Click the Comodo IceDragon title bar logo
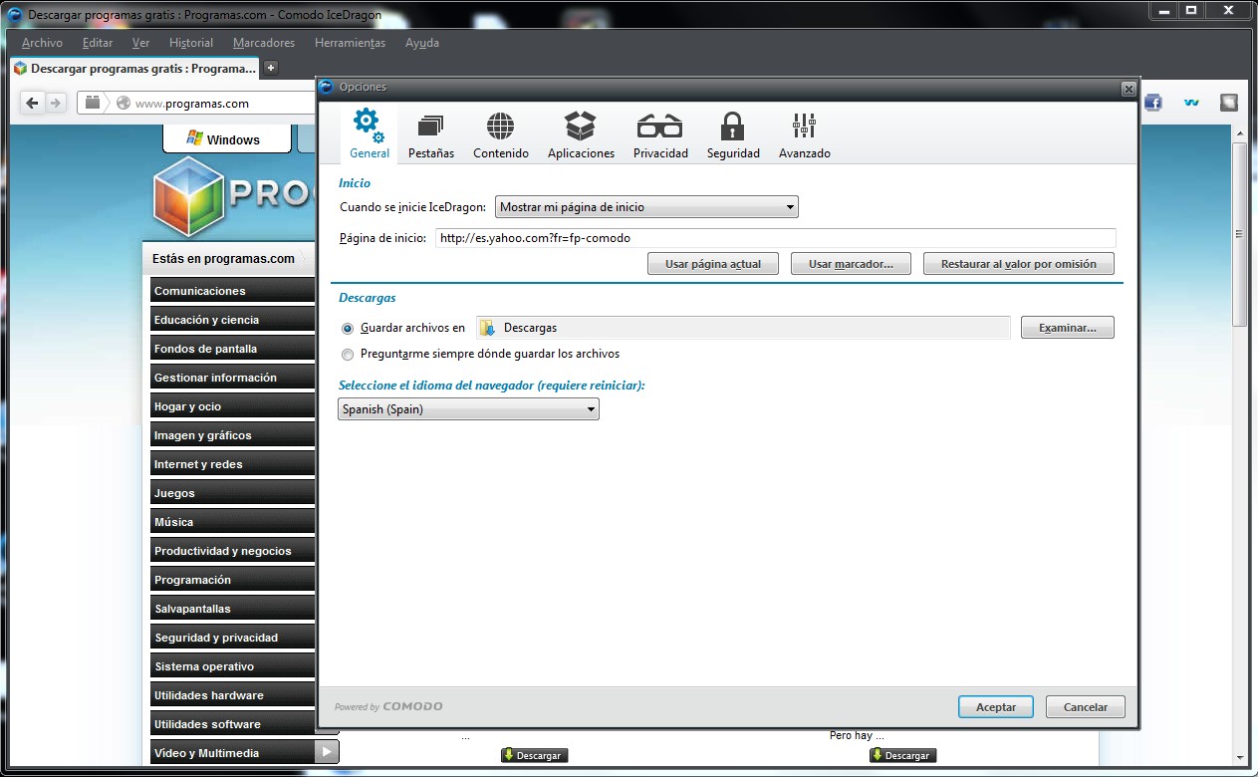The image size is (1258, 777). tap(15, 15)
